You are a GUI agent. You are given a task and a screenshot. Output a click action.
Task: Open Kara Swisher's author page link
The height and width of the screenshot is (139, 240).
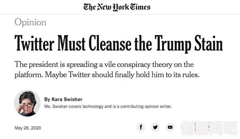pyautogui.click(x=67, y=99)
